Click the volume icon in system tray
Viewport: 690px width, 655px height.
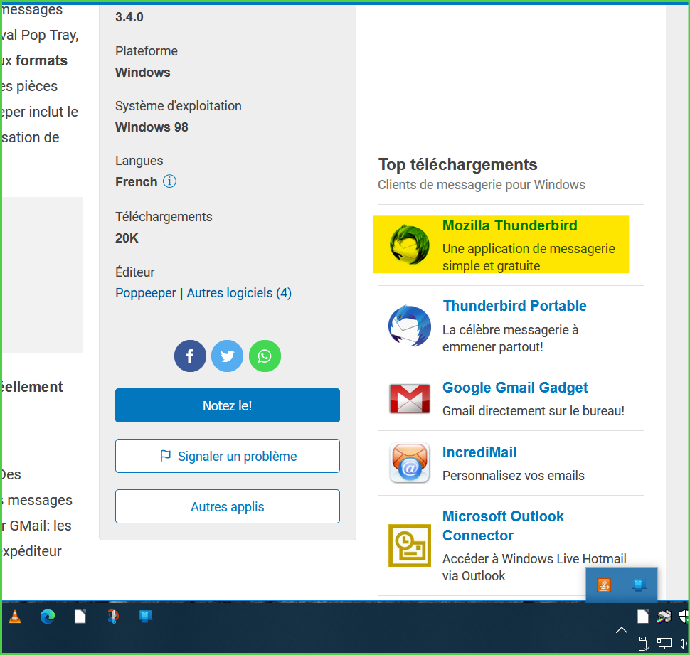click(683, 644)
